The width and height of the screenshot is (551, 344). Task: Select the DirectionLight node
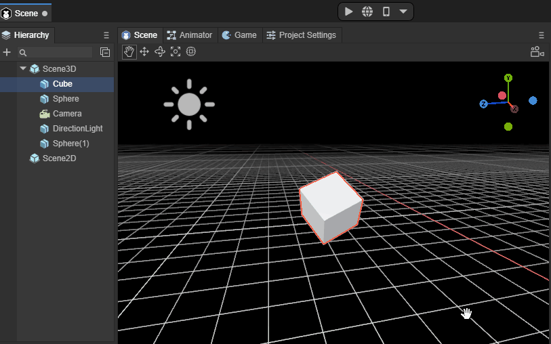[x=77, y=129]
